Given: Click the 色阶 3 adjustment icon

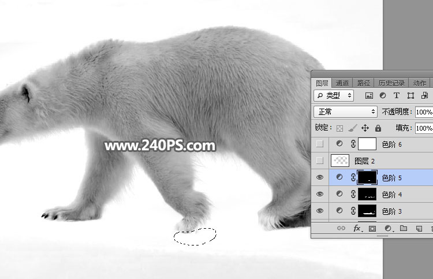Looking at the screenshot, I should pyautogui.click(x=339, y=211).
